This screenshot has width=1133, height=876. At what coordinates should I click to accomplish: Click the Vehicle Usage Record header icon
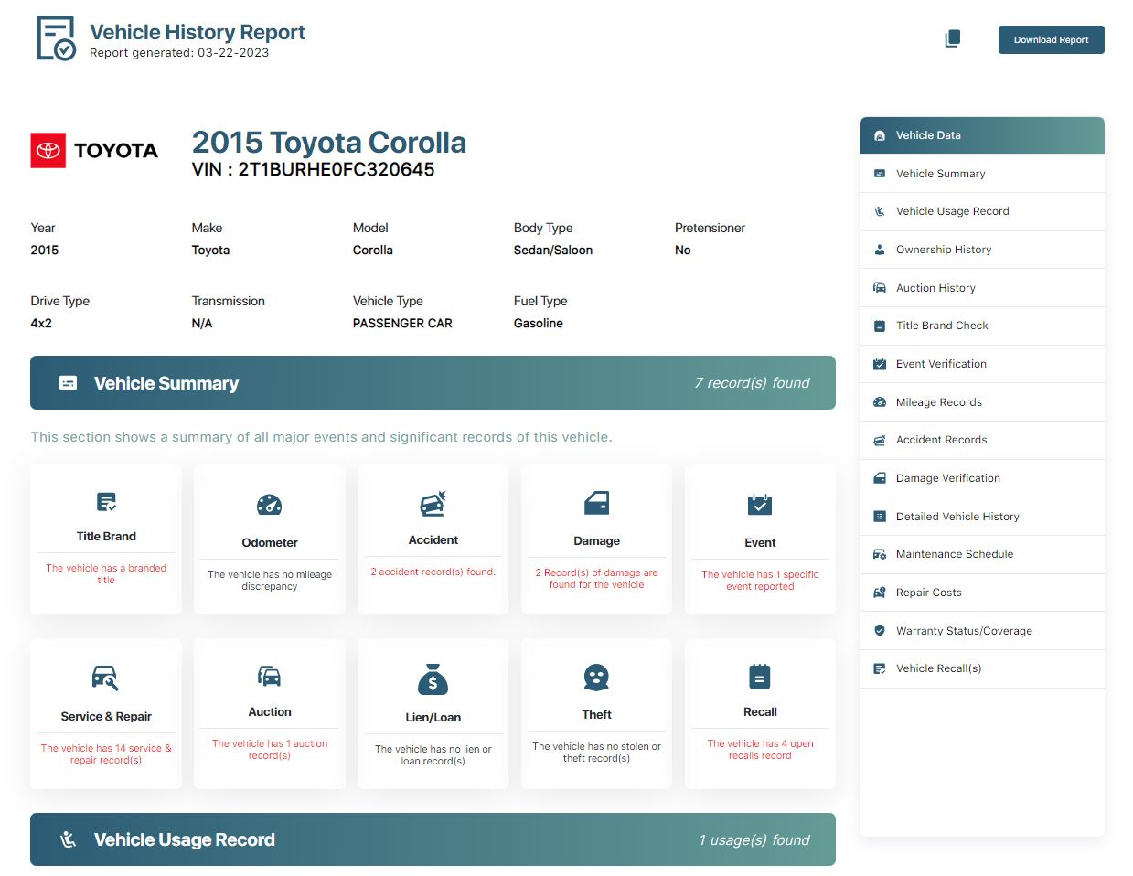tap(69, 839)
